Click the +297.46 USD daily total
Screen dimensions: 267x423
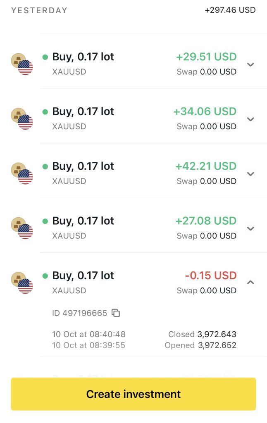[230, 10]
